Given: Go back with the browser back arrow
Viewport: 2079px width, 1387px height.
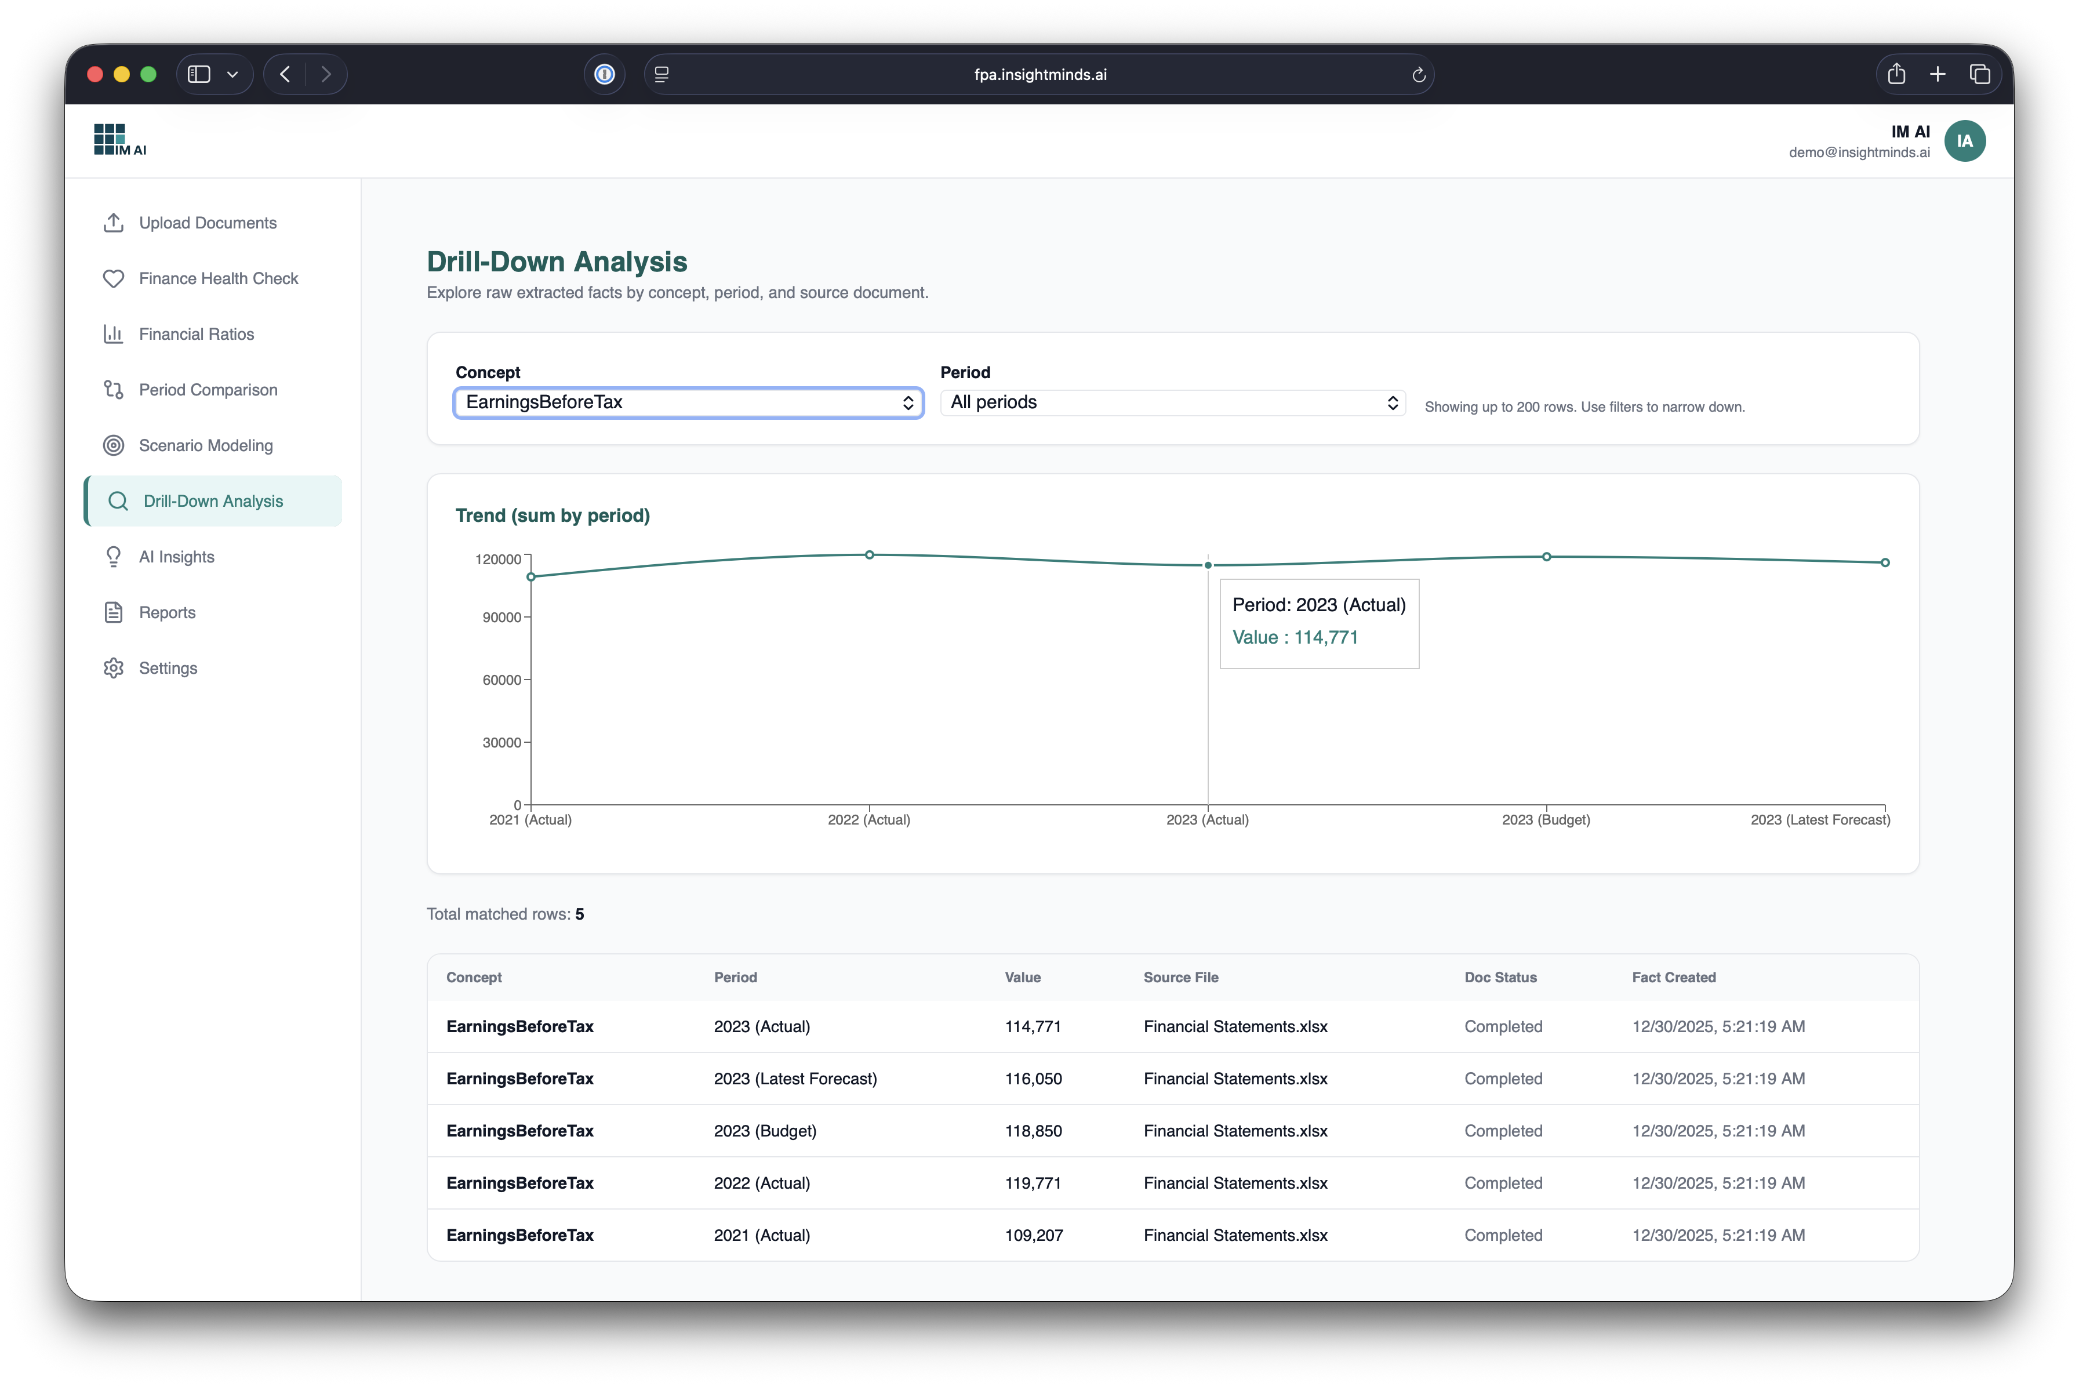Looking at the screenshot, I should point(285,74).
